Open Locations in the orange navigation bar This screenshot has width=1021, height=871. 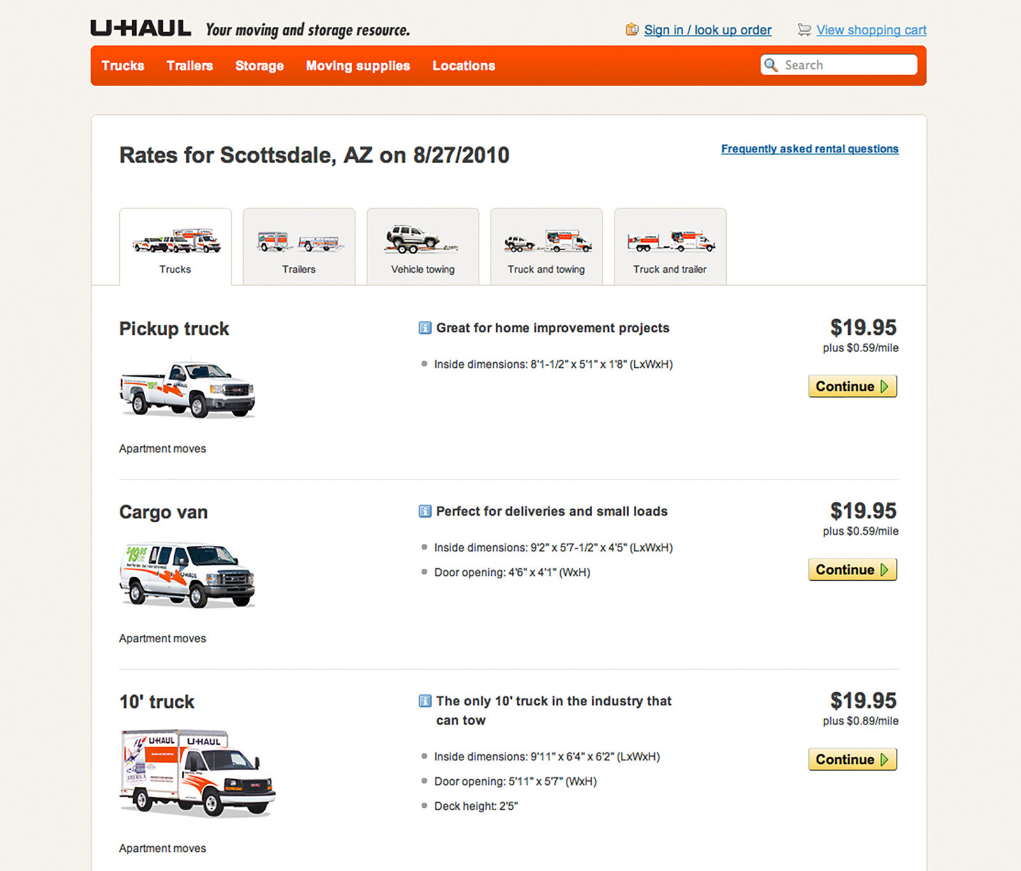(x=464, y=66)
